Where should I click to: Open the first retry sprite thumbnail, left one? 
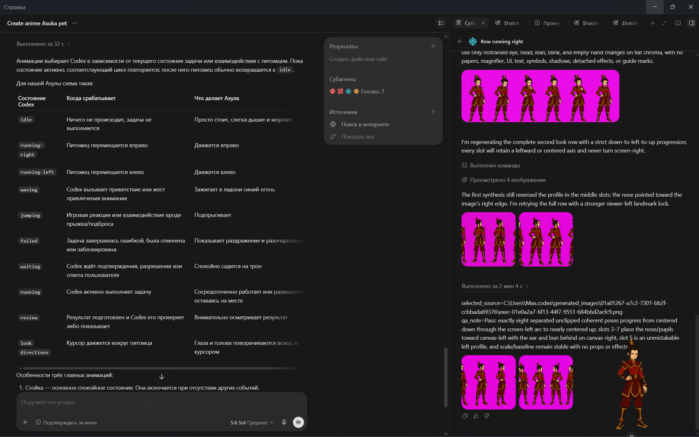click(489, 239)
